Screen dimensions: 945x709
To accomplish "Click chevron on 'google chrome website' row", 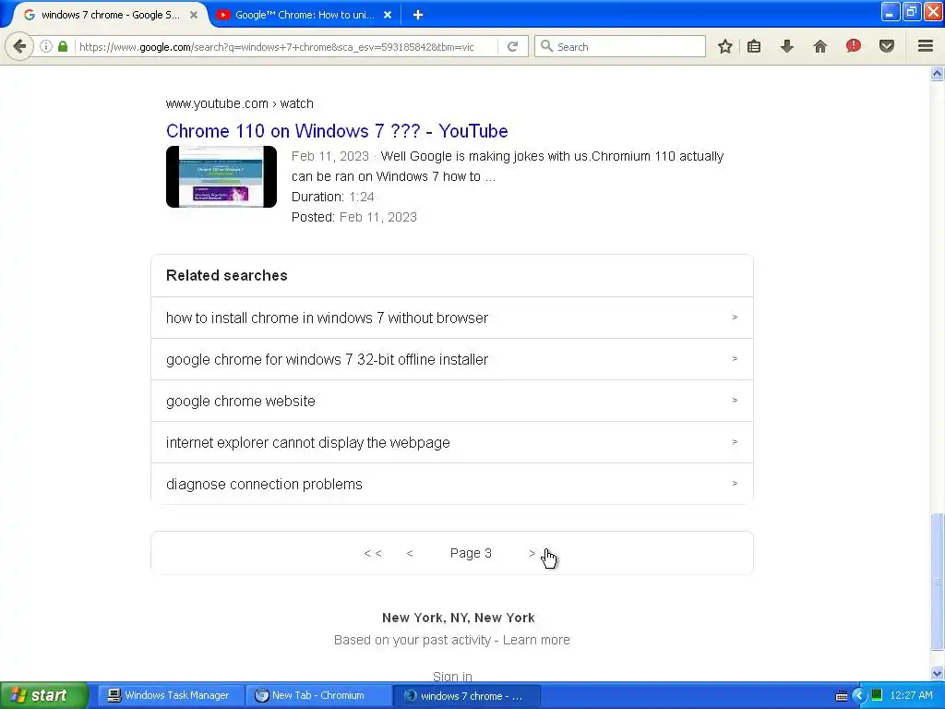I will 735,401.
